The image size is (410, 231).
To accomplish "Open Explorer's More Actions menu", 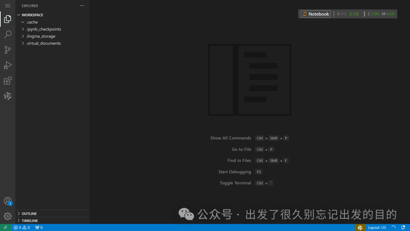I will point(82,5).
